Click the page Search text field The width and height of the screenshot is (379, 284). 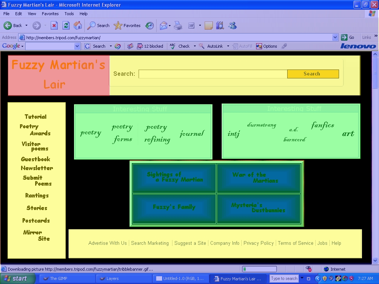[213, 74]
